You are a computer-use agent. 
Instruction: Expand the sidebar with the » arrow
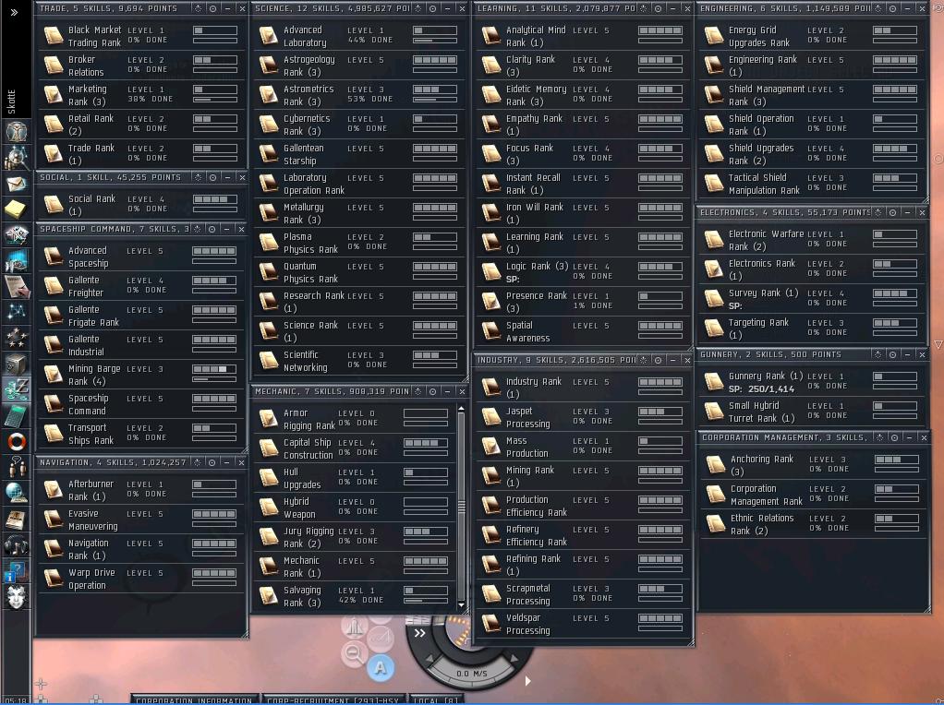(14, 12)
